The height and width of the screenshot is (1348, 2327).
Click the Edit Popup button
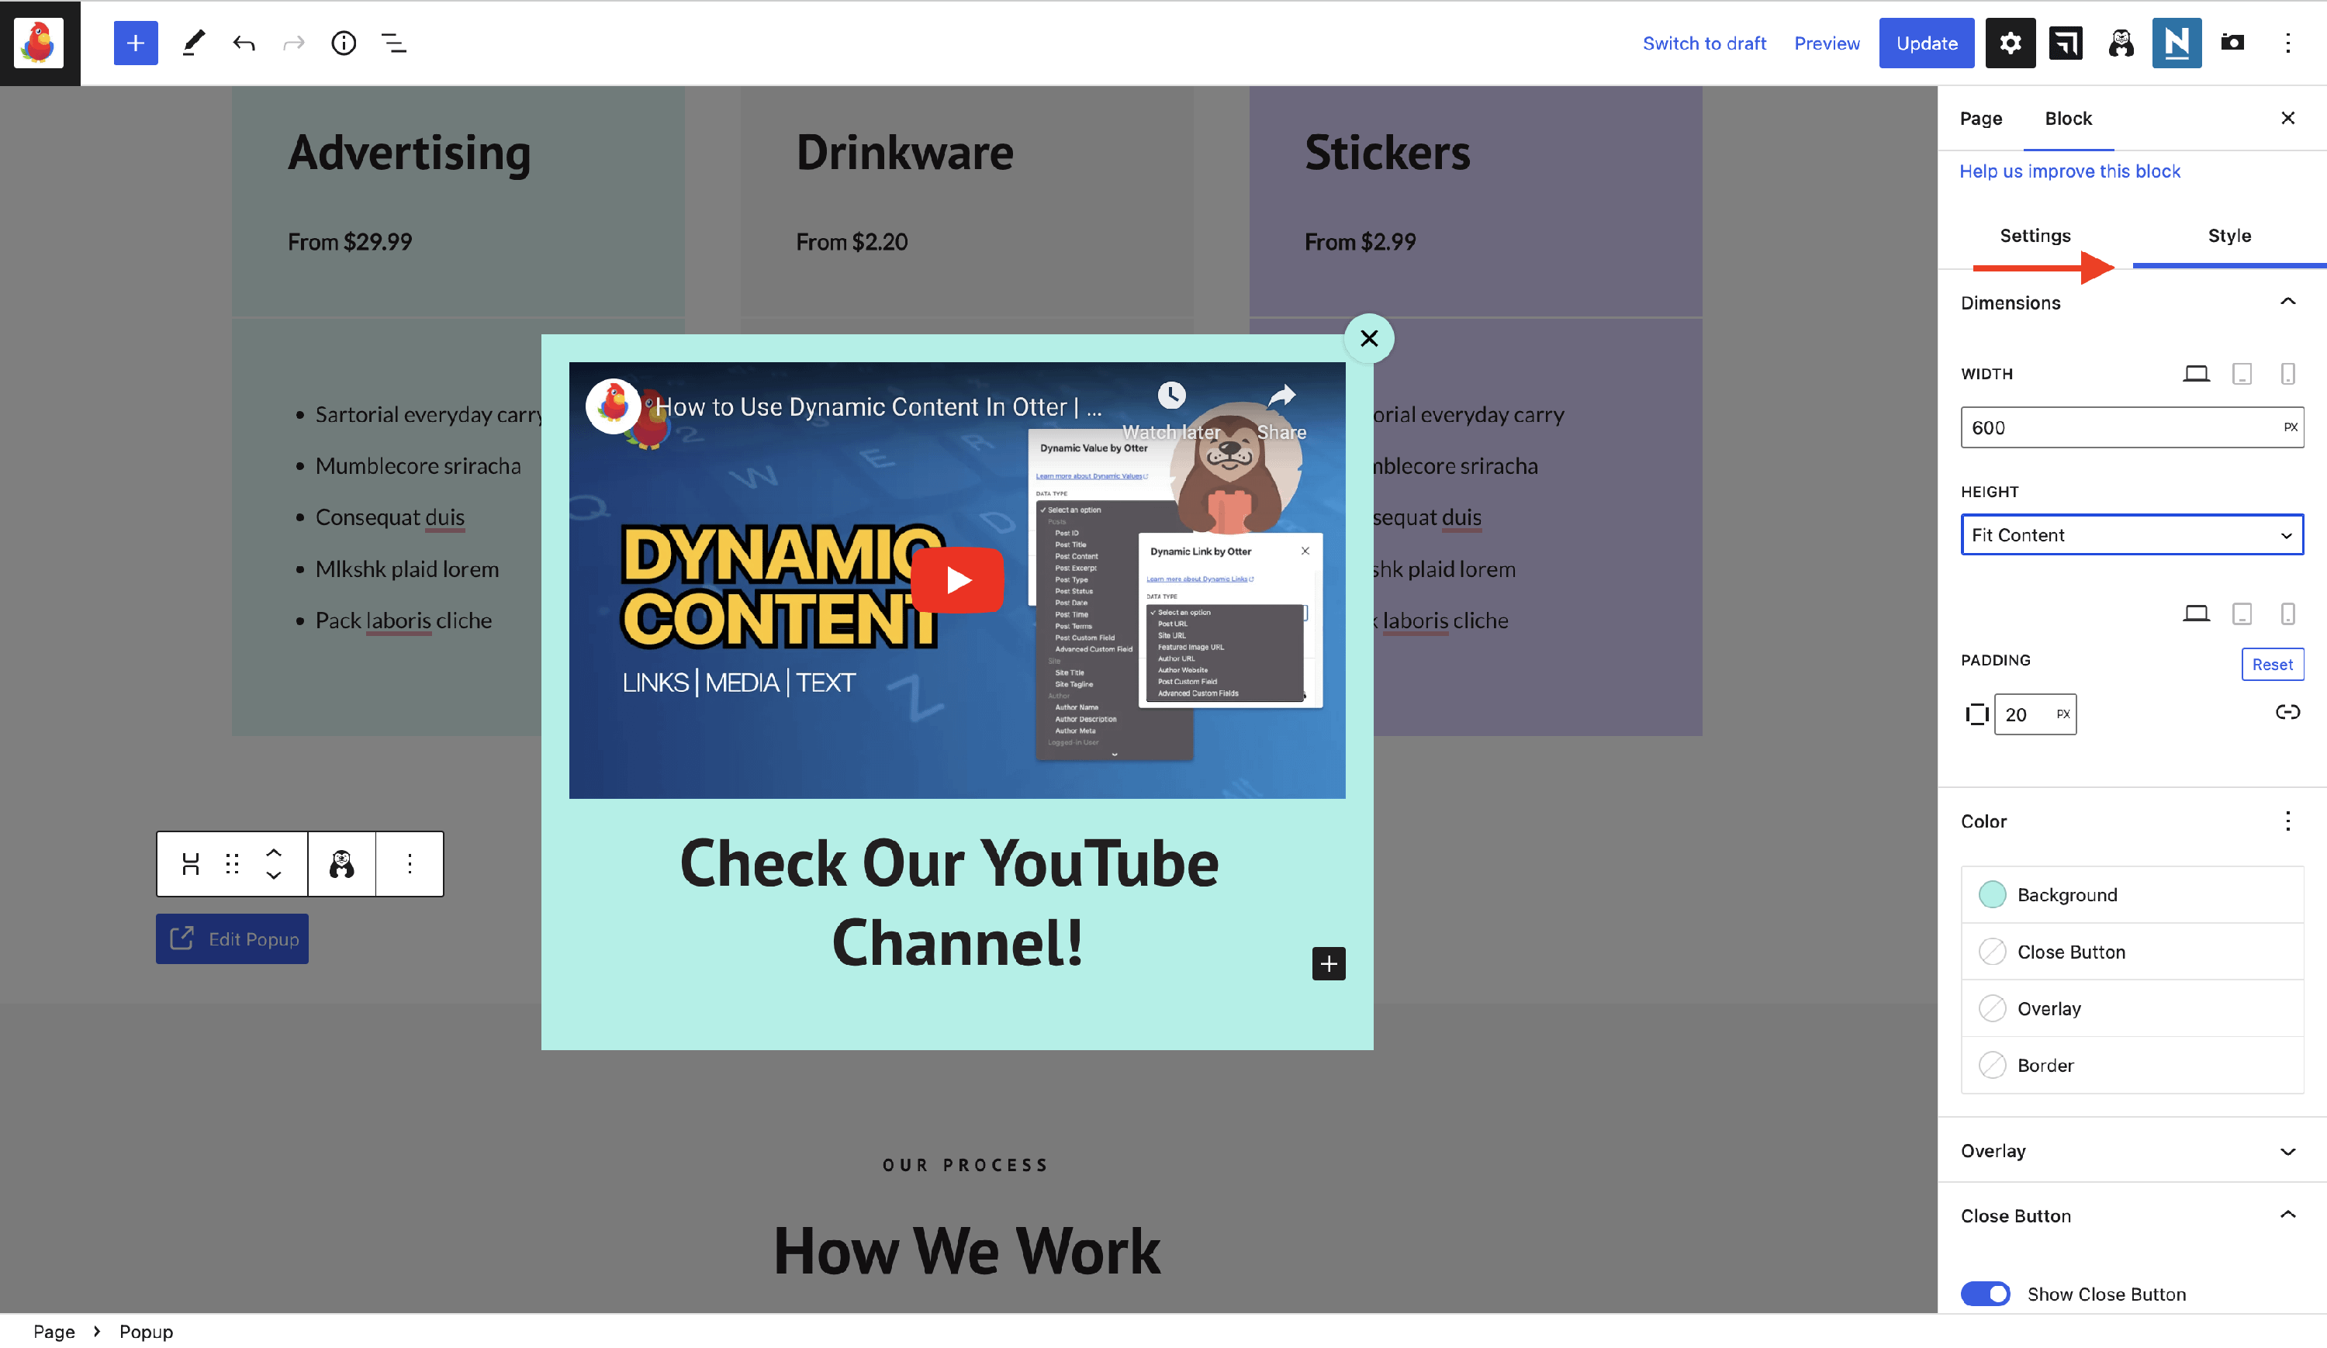coord(232,938)
